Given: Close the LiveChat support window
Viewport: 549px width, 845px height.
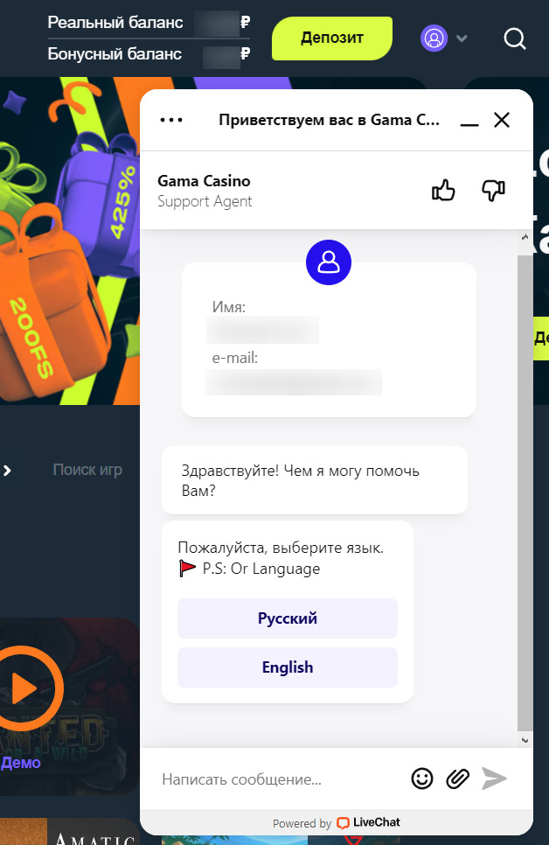Looking at the screenshot, I should [502, 120].
